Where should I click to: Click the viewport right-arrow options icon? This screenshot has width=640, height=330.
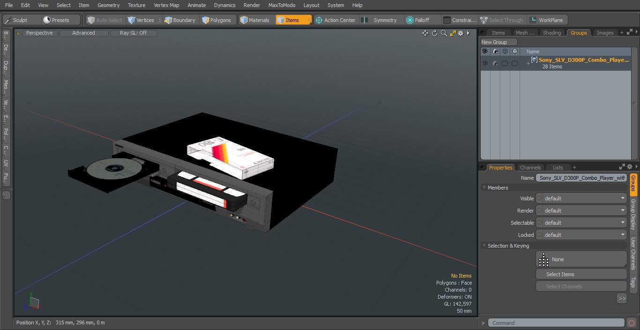click(468, 33)
